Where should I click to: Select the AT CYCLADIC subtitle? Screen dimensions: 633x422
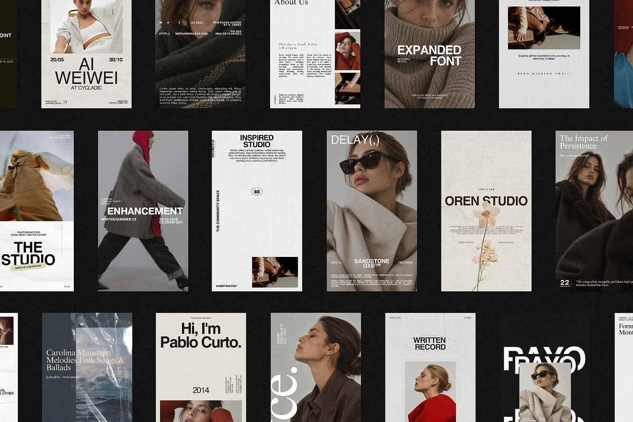point(87,88)
